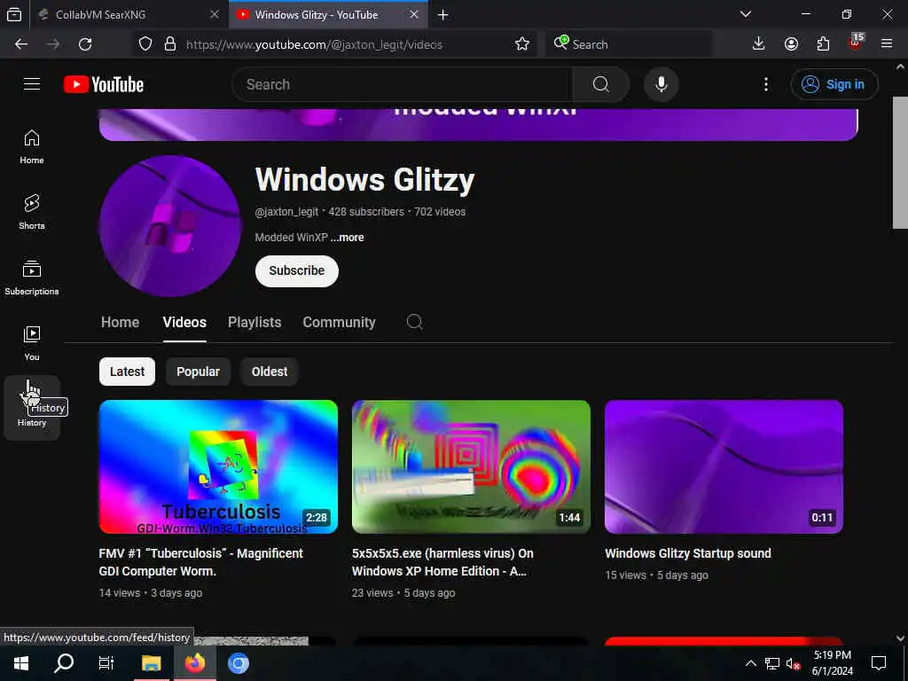This screenshot has width=908, height=681.
Task: Subscribe to Windows Glitzy channel
Action: click(296, 271)
